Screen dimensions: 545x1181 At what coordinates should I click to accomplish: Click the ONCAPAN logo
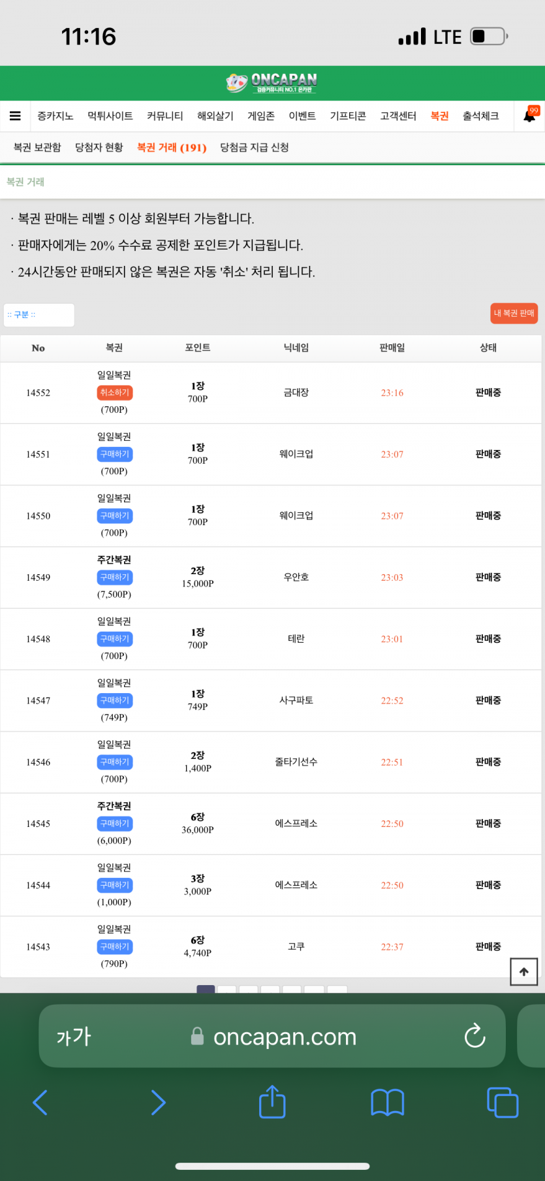tap(272, 82)
